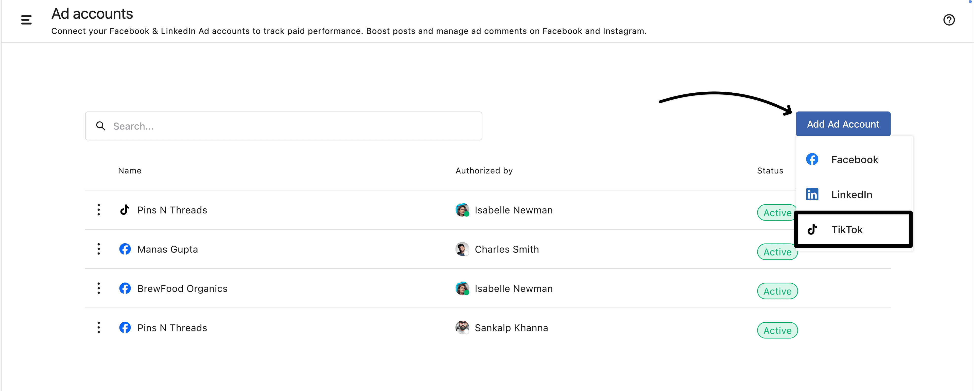Choose TikTok in the ad account dropdown
This screenshot has width=974, height=391.
tap(847, 229)
